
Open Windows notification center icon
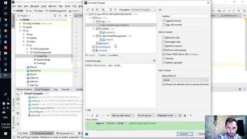(5, 134)
